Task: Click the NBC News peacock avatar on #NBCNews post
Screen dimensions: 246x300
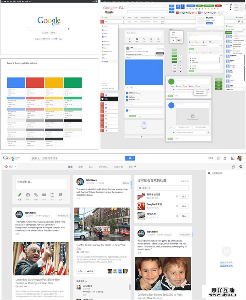Action: tap(141, 233)
